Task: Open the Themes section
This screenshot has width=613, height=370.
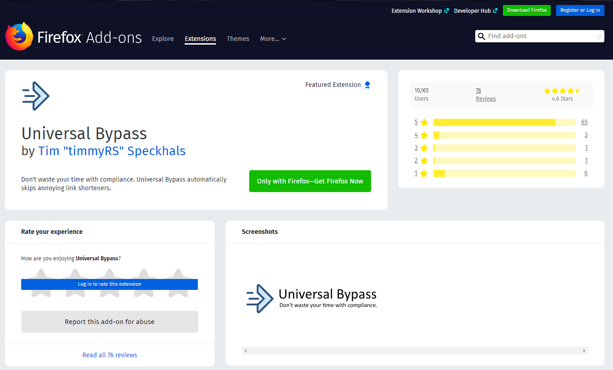Action: (x=238, y=39)
